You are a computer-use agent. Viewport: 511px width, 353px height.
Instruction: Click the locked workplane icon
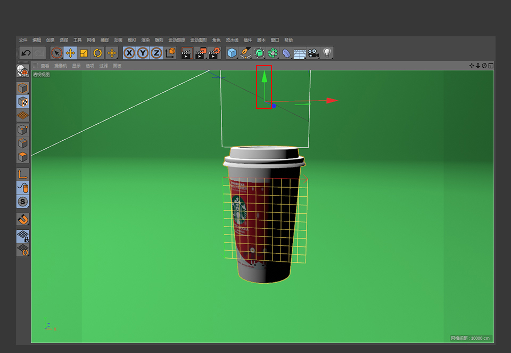(23, 236)
